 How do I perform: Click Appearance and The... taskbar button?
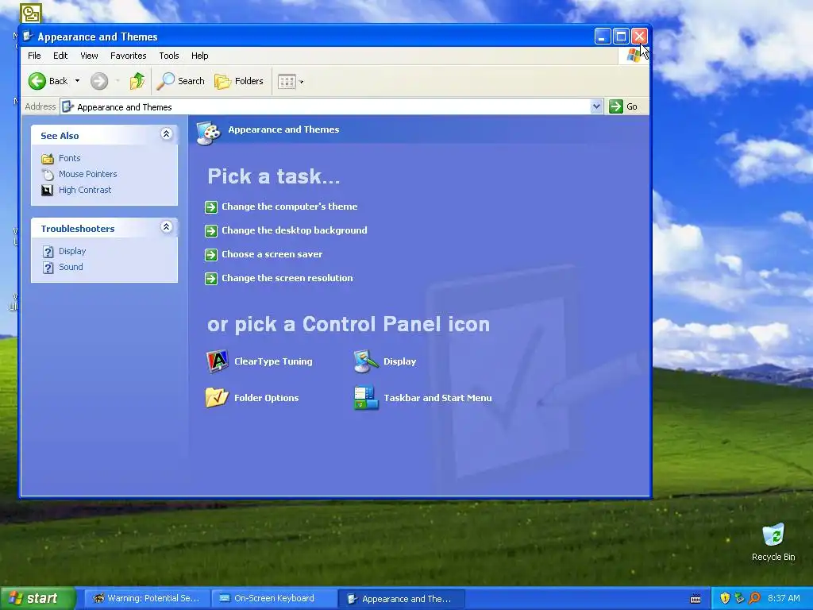[x=401, y=599]
